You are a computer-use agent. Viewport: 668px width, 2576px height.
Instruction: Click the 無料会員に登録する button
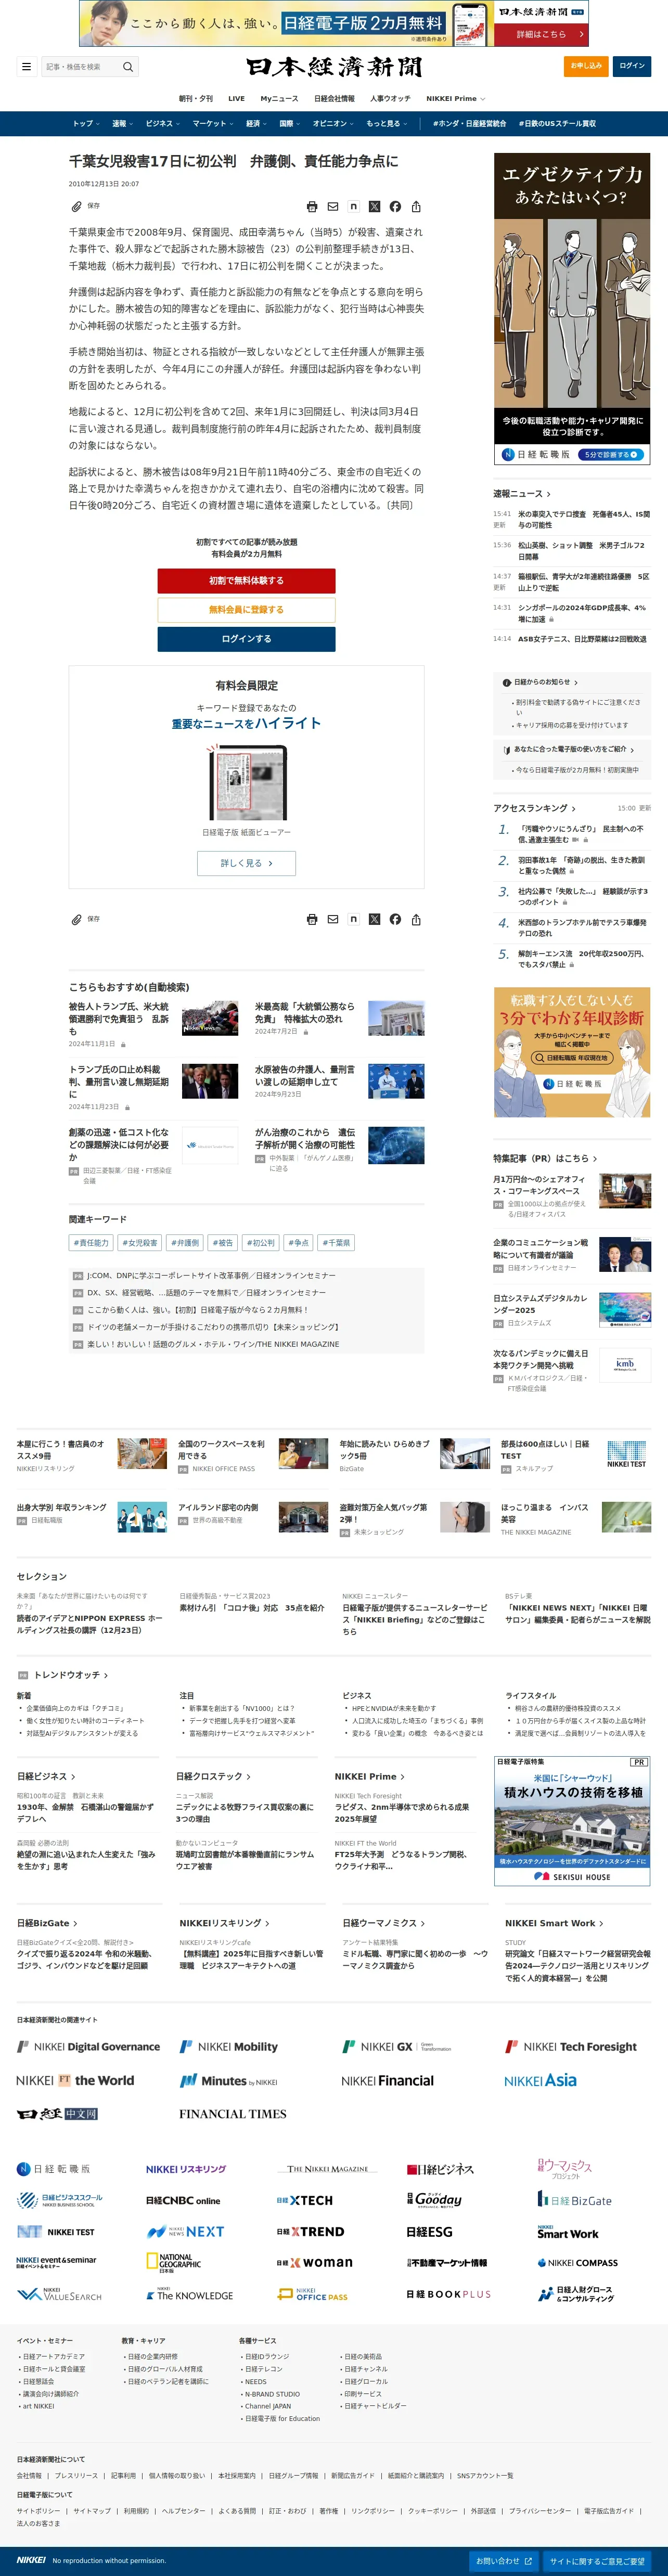(x=246, y=609)
